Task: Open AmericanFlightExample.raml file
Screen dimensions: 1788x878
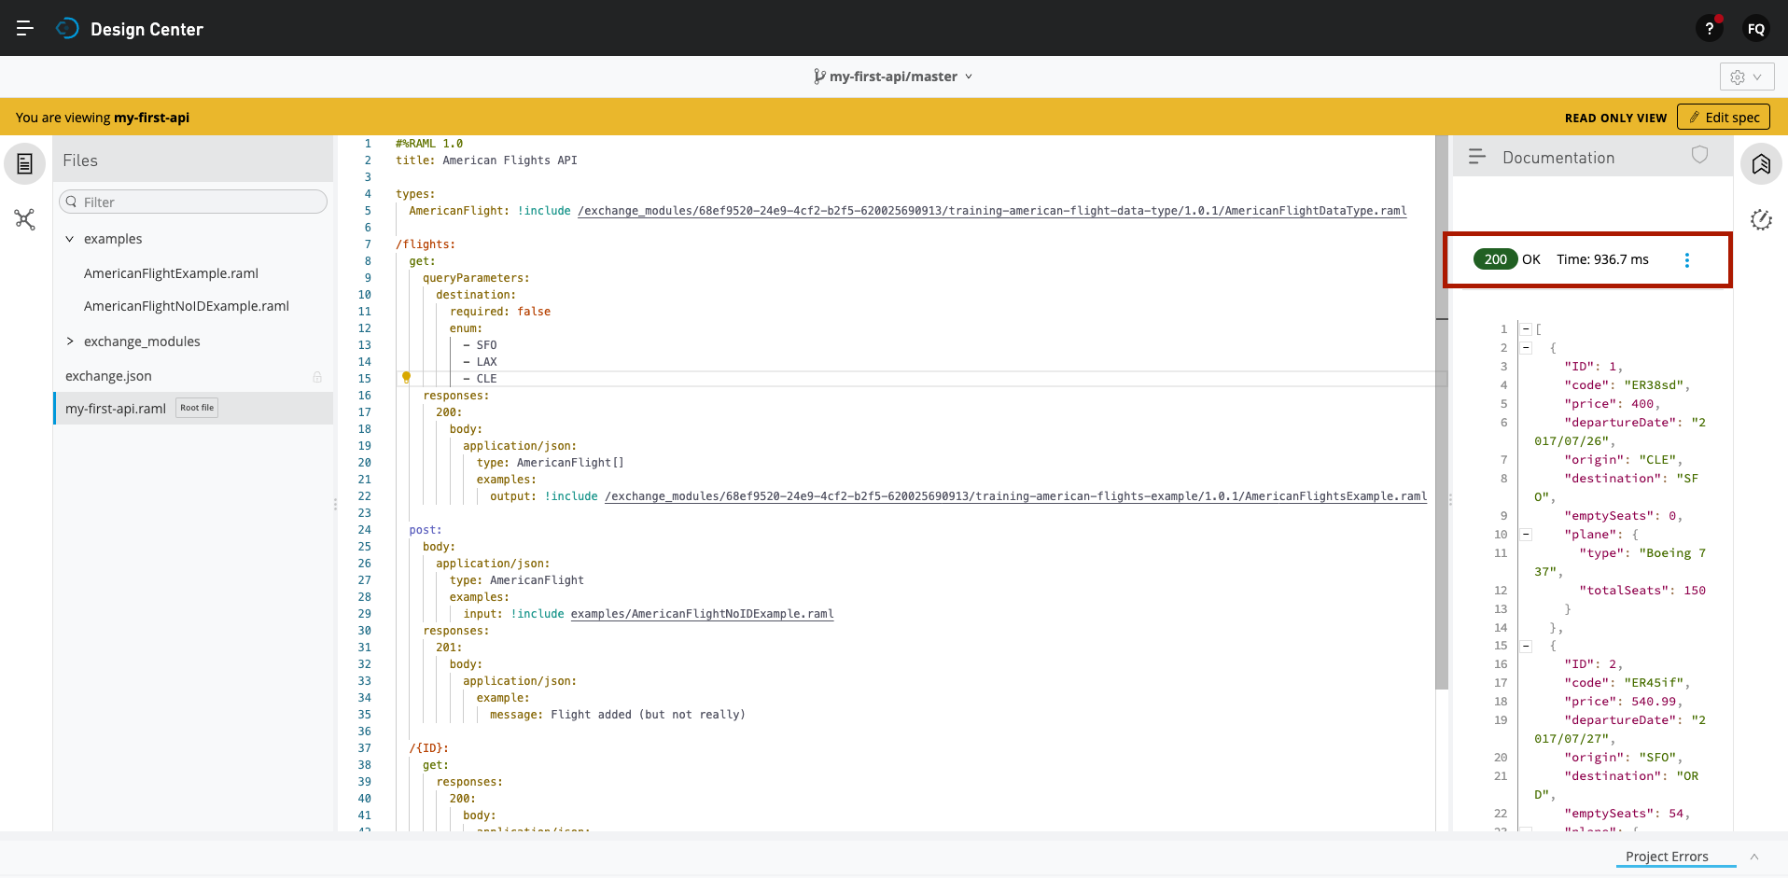Action: tap(171, 273)
